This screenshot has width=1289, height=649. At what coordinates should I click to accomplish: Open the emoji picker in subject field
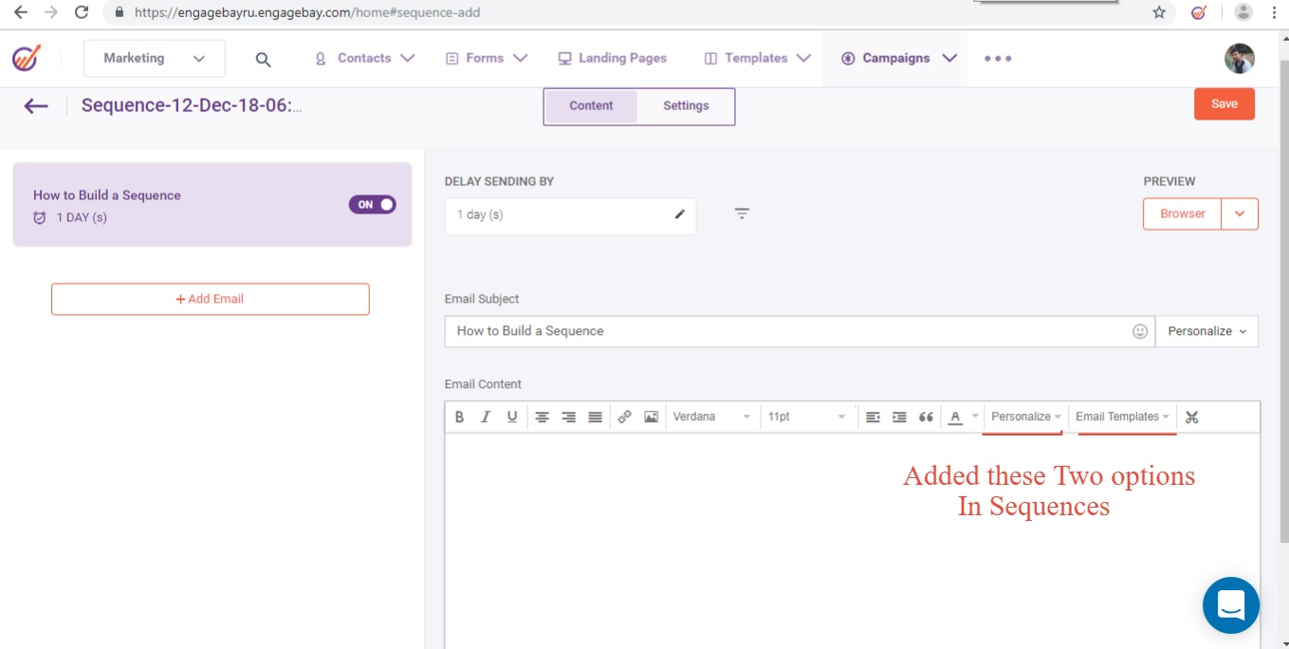point(1140,331)
